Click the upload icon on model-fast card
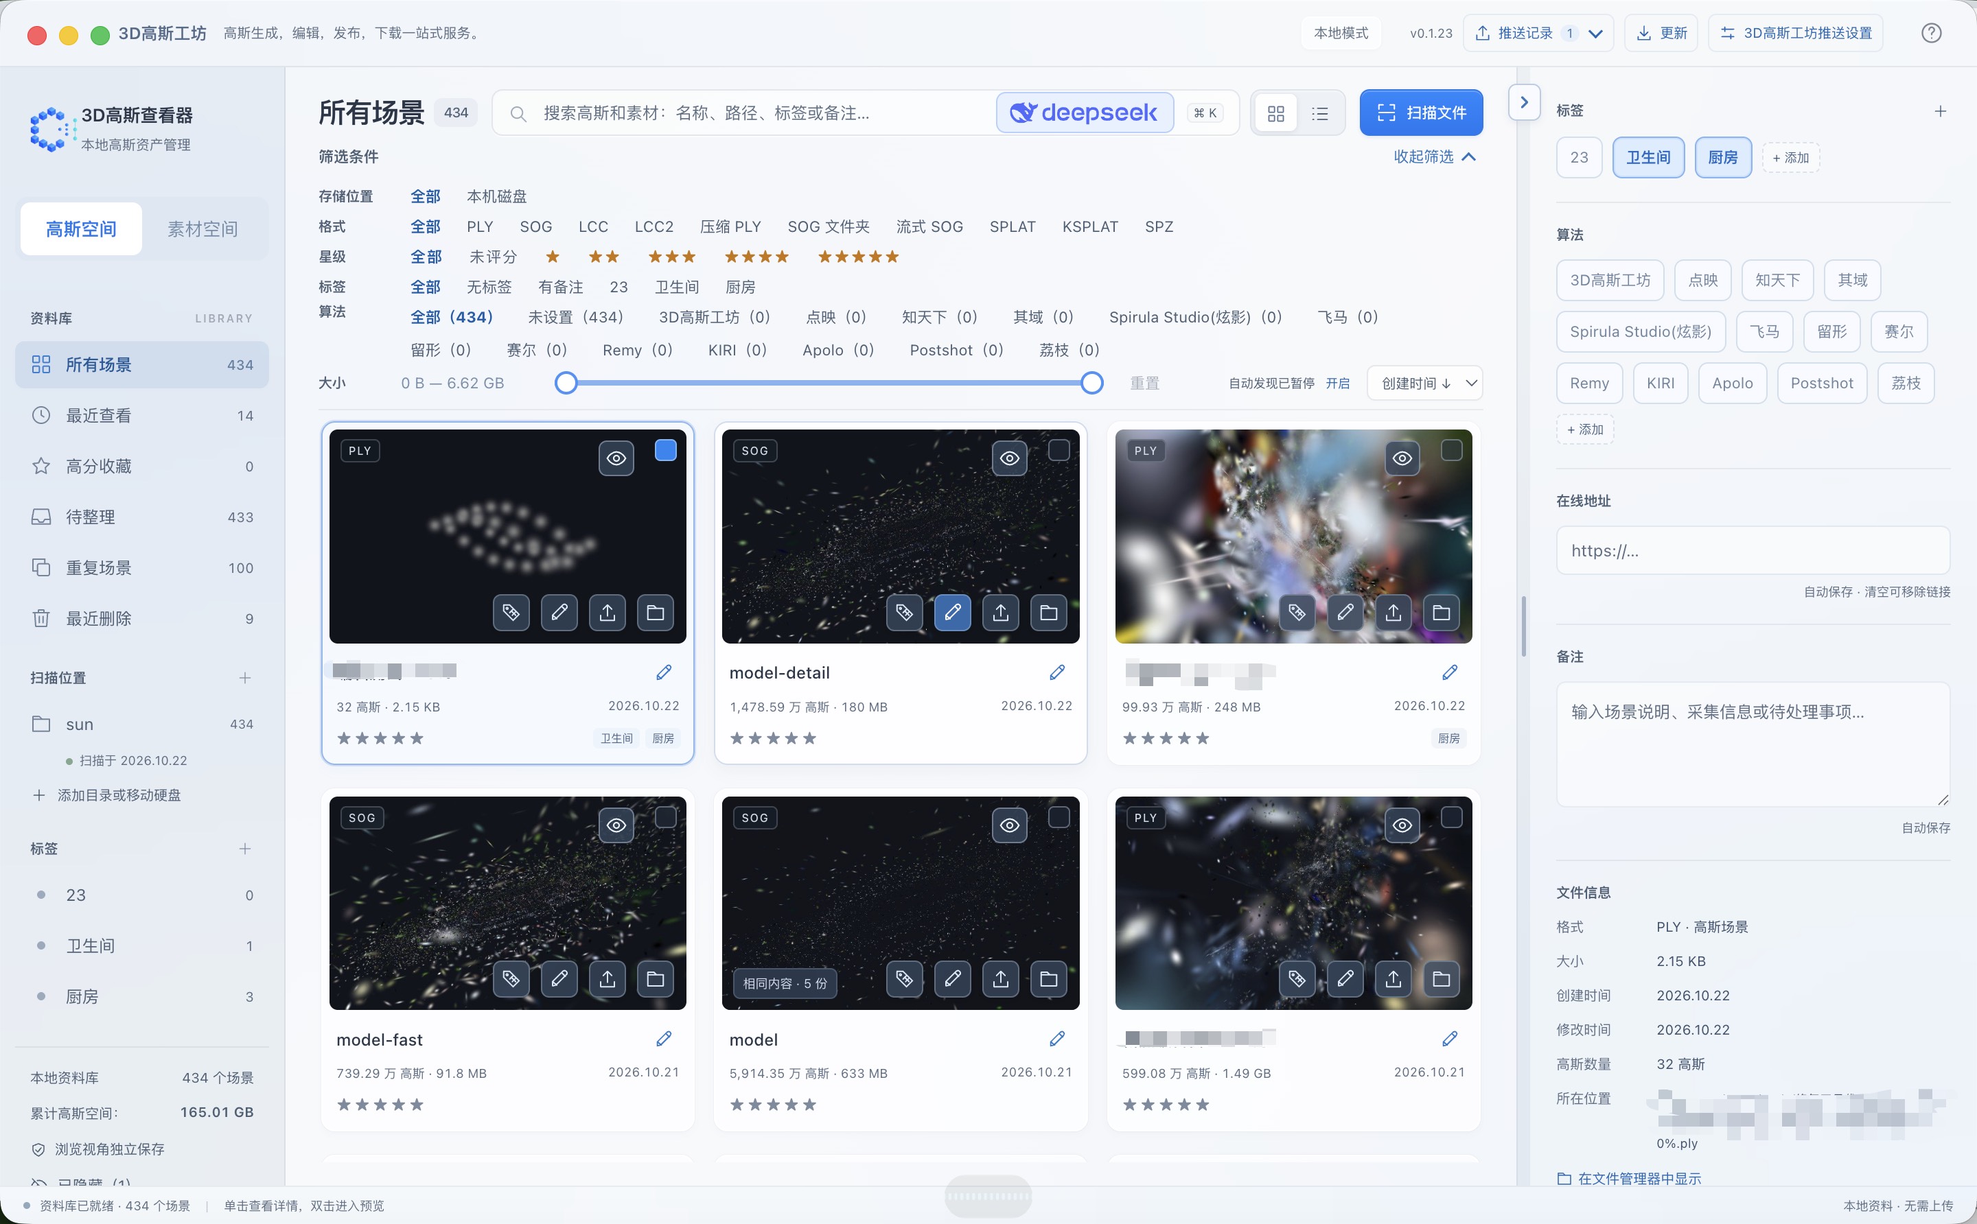Image resolution: width=1977 pixels, height=1224 pixels. [x=608, y=980]
